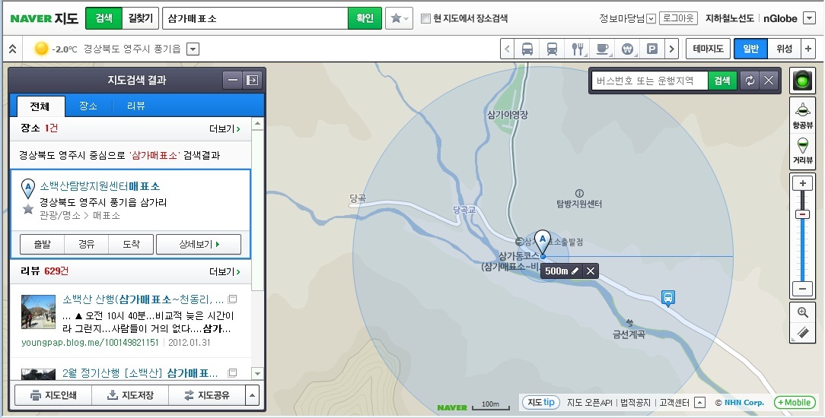
Task: Expand extra map options with plus button
Action: pos(808,49)
